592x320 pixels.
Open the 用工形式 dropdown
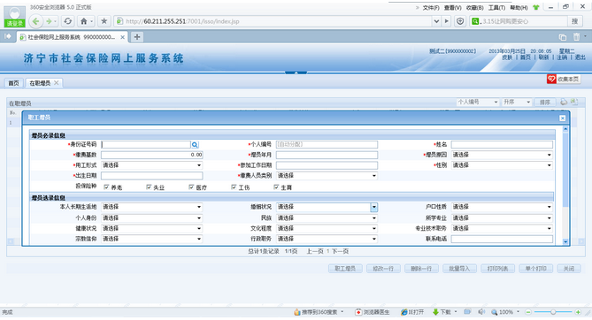(152, 165)
